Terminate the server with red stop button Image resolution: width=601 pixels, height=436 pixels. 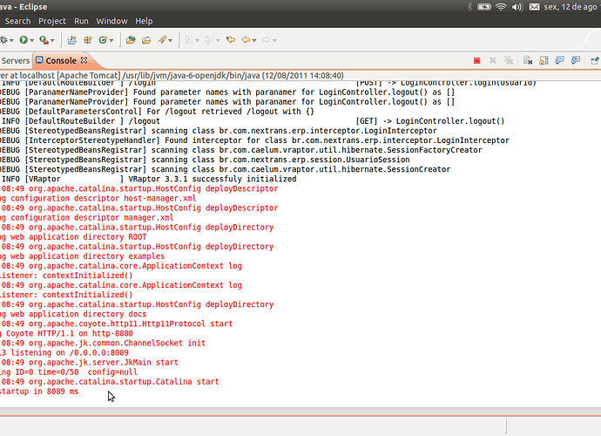click(476, 61)
